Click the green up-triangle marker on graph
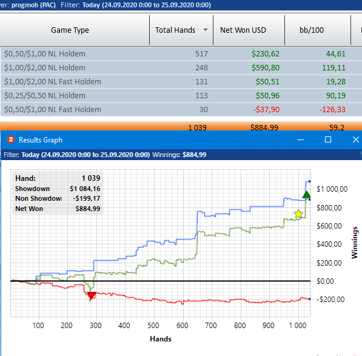Viewport: 362px width, 356px height. coord(306,195)
